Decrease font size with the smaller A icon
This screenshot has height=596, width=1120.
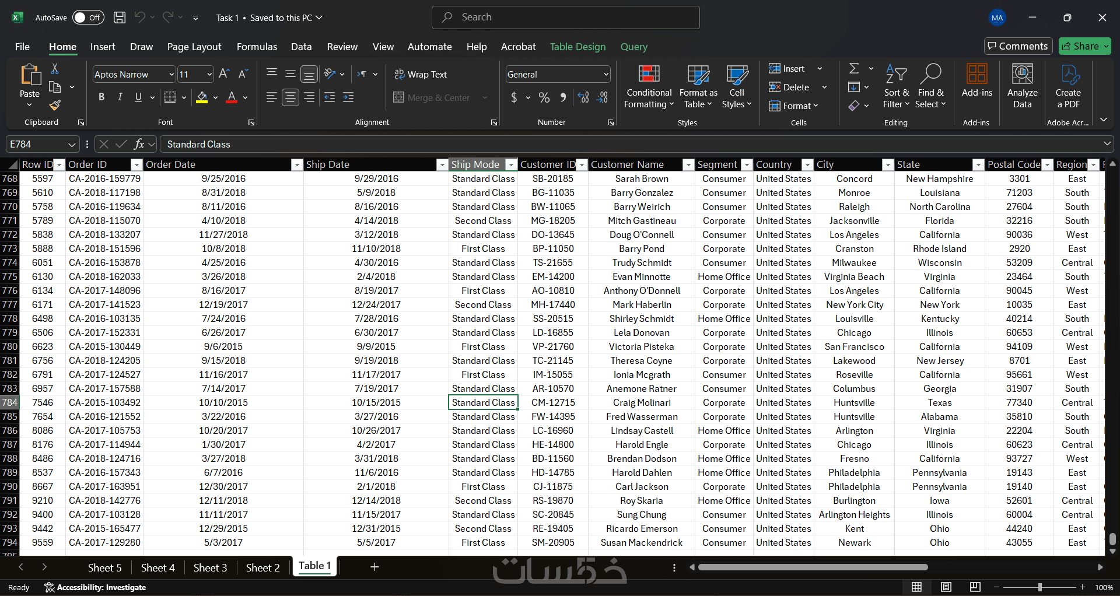(x=243, y=74)
